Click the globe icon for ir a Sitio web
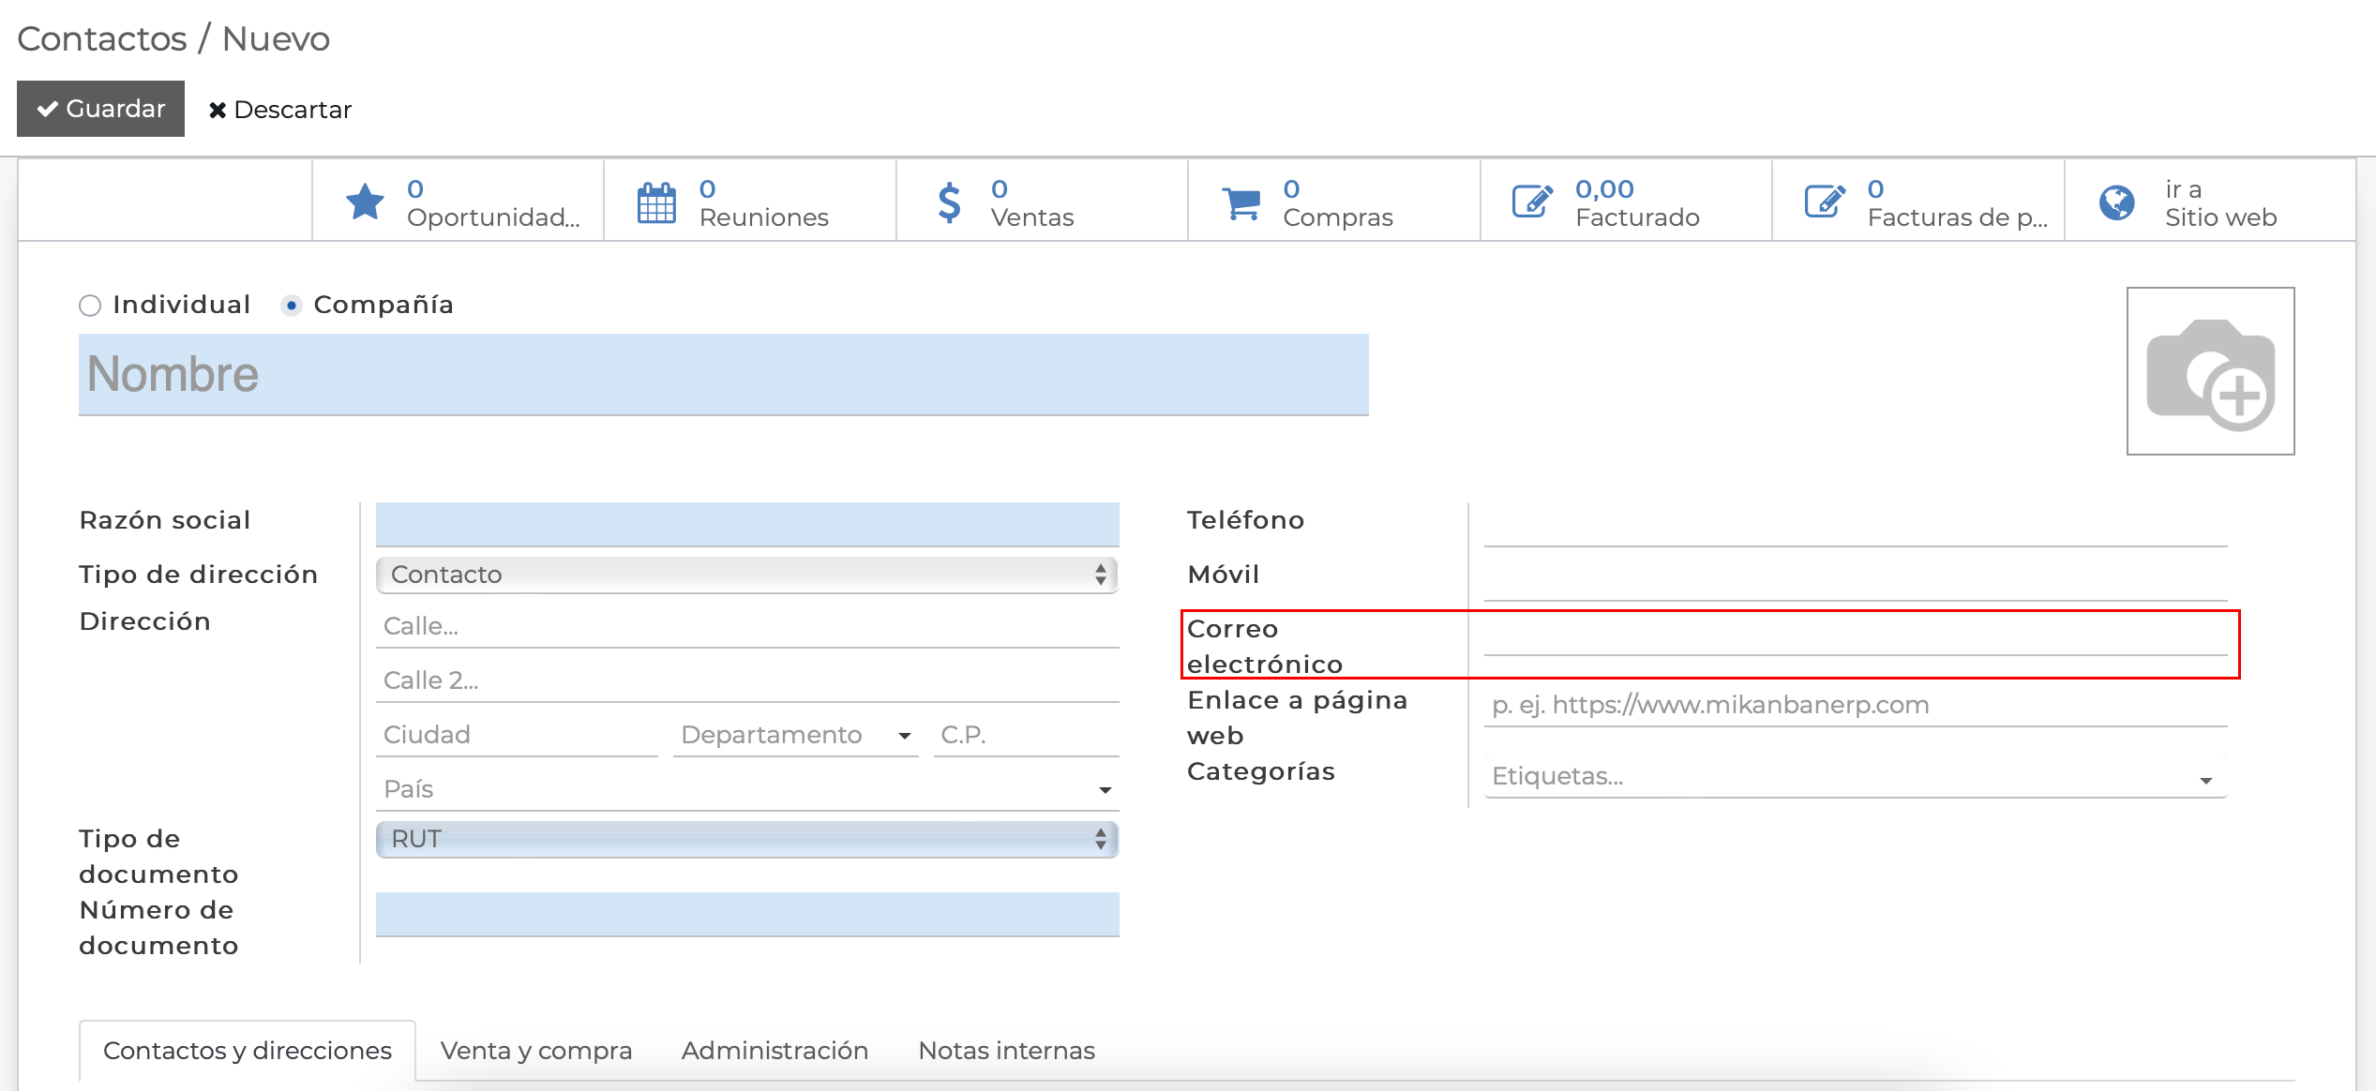Image resolution: width=2376 pixels, height=1091 pixels. (x=2118, y=201)
